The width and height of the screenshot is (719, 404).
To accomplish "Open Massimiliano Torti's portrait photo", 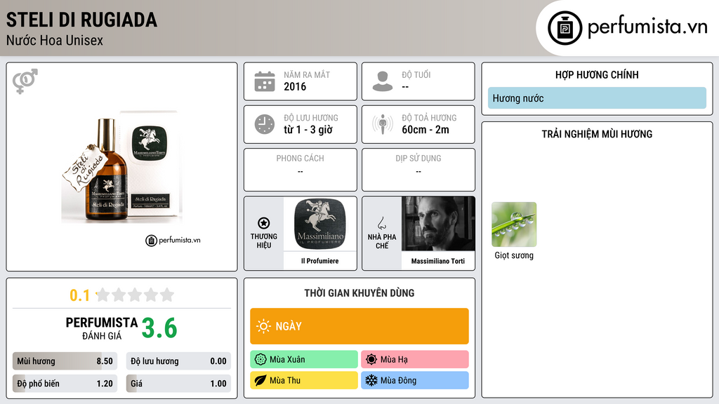I will 438,224.
